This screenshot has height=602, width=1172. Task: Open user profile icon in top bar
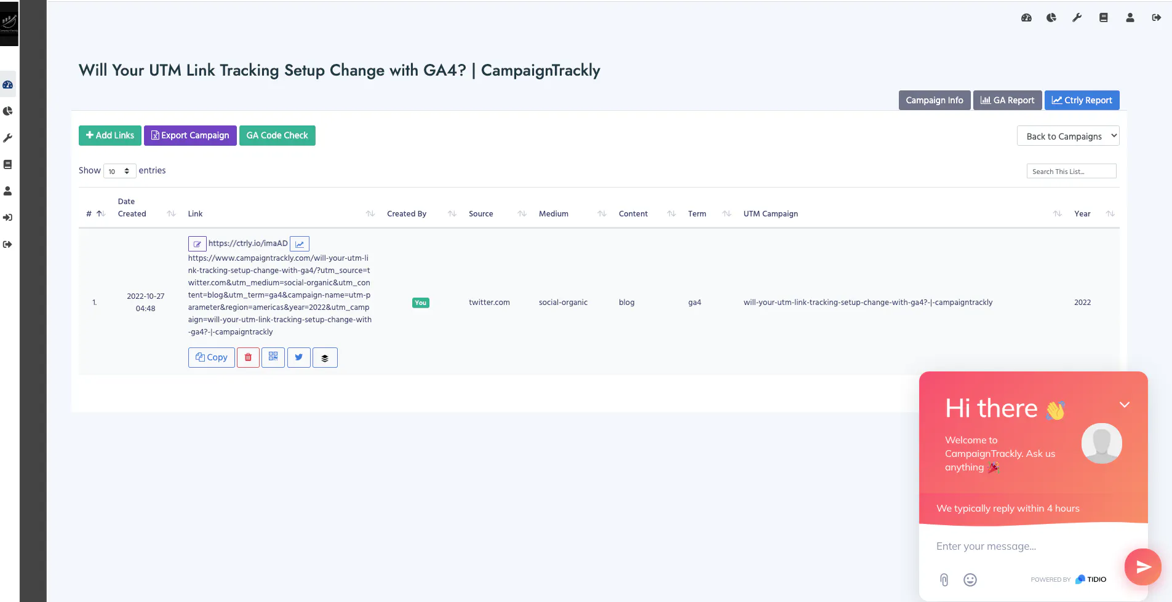click(x=1130, y=18)
